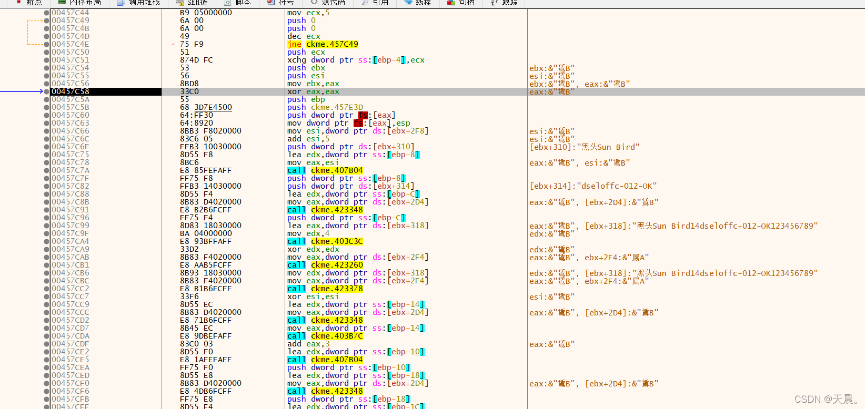Viewport: 865px width, 409px height.
Task: Follow the call ckme.407B04 at 00457C7A
Action: [x=325, y=170]
